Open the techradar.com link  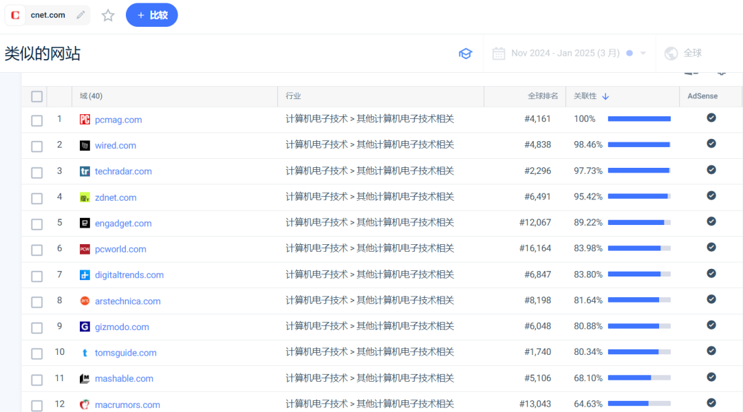[x=123, y=171]
